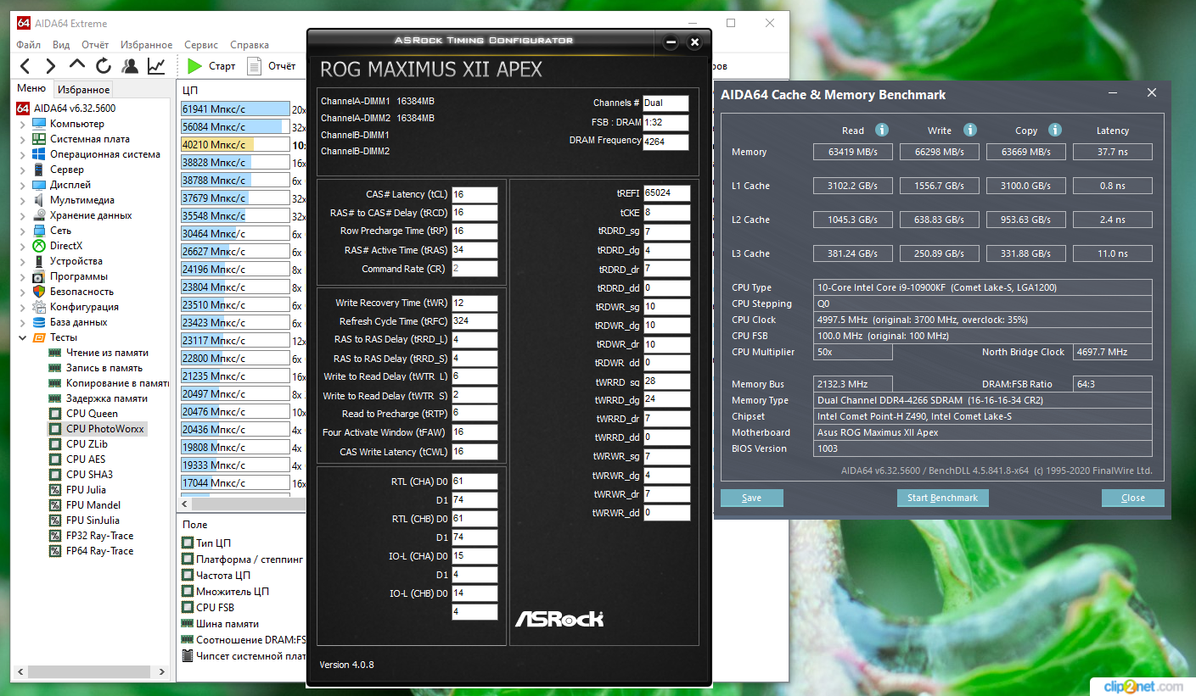Select the Конфигурация icon in tree

pos(38,307)
